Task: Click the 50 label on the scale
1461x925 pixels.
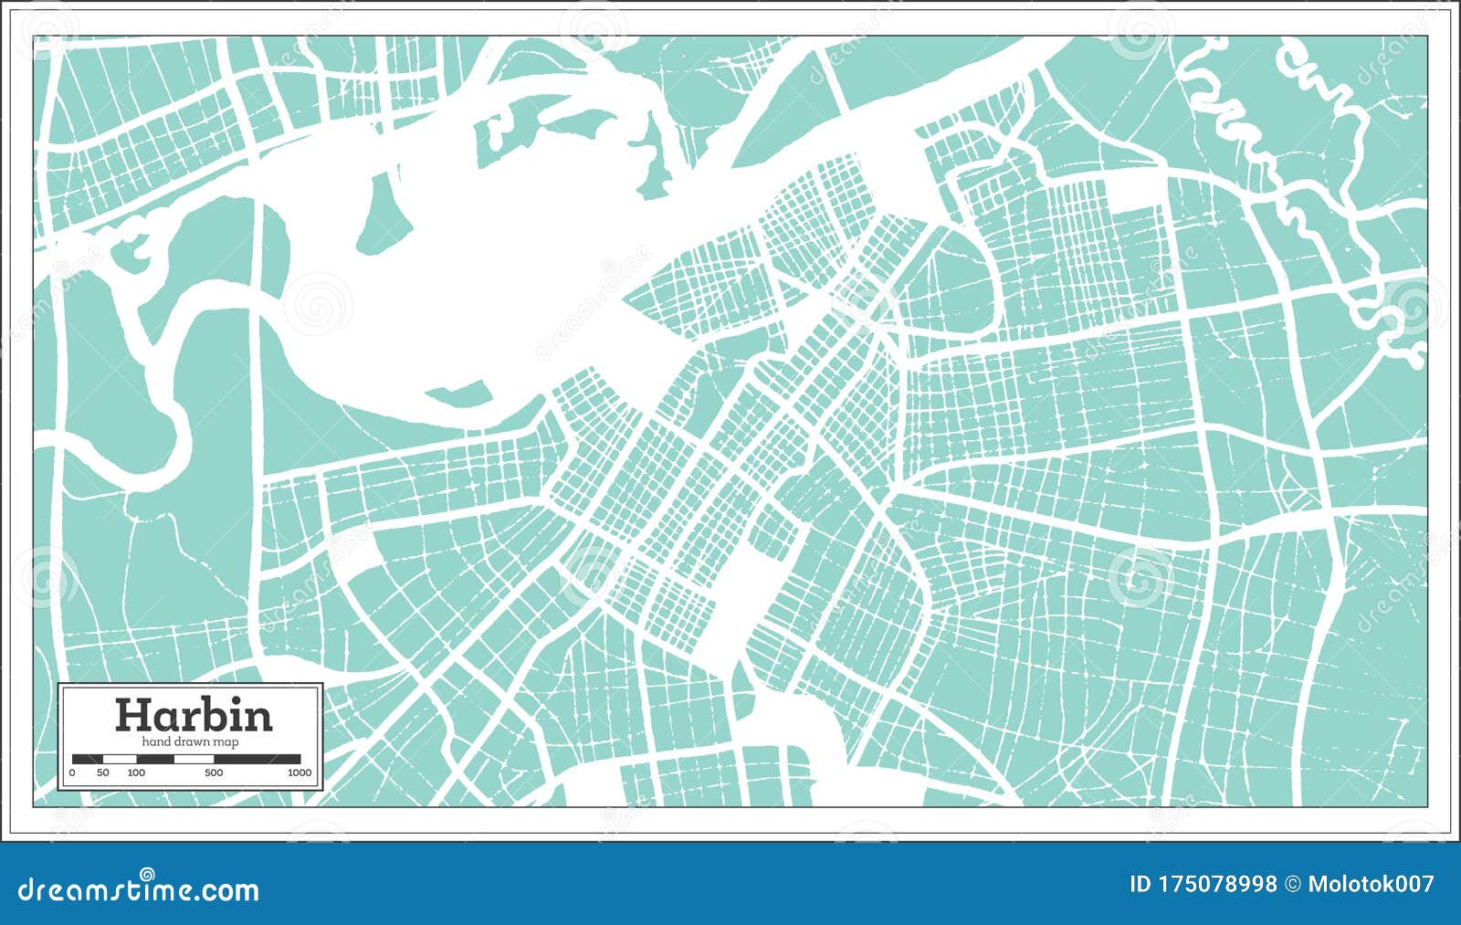Action: [102, 772]
